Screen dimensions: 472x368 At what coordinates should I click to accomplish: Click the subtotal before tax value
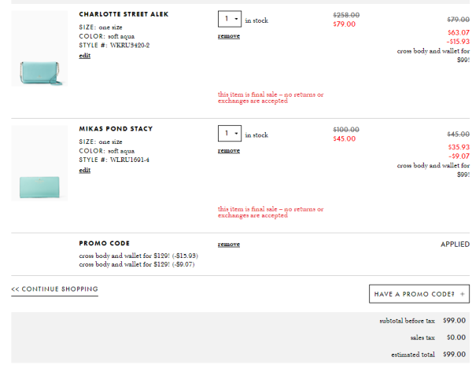click(x=454, y=321)
